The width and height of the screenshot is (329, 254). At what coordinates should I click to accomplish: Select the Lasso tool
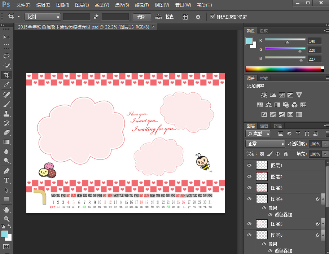(x=6, y=56)
